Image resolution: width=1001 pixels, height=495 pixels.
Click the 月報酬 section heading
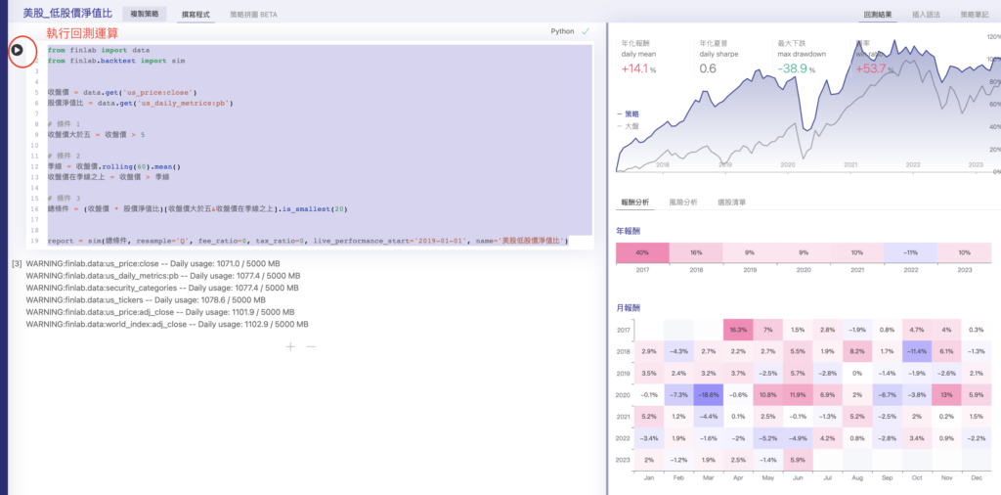pyautogui.click(x=627, y=308)
